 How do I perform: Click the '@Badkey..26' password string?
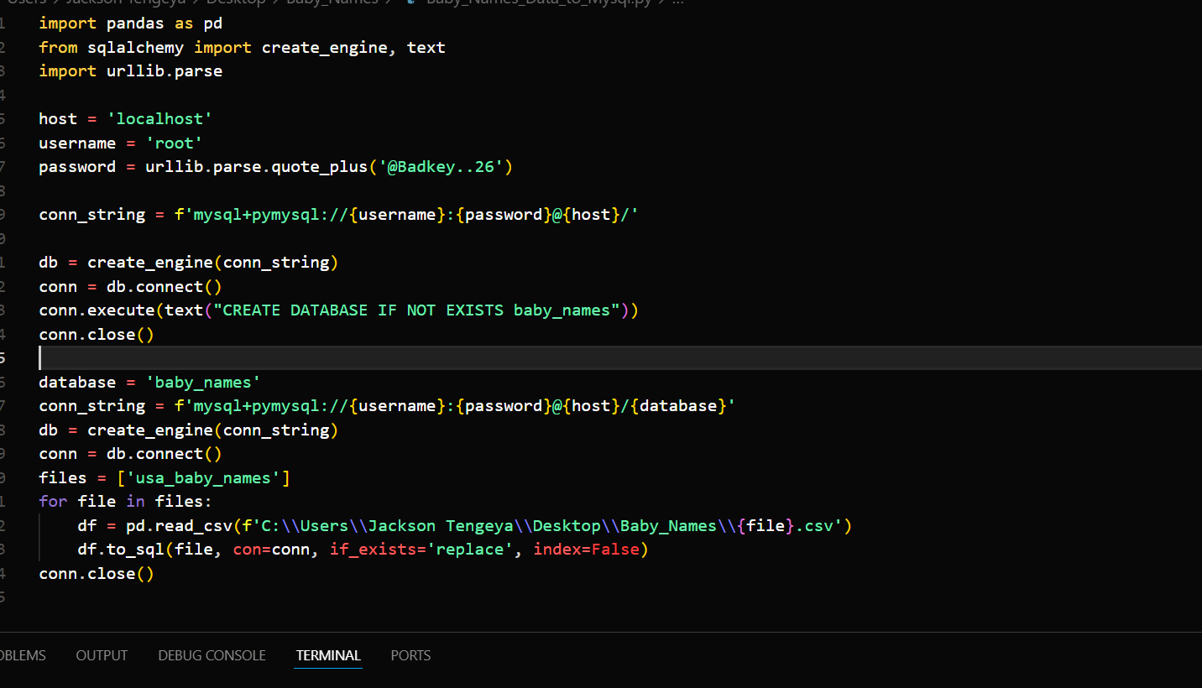tap(440, 167)
